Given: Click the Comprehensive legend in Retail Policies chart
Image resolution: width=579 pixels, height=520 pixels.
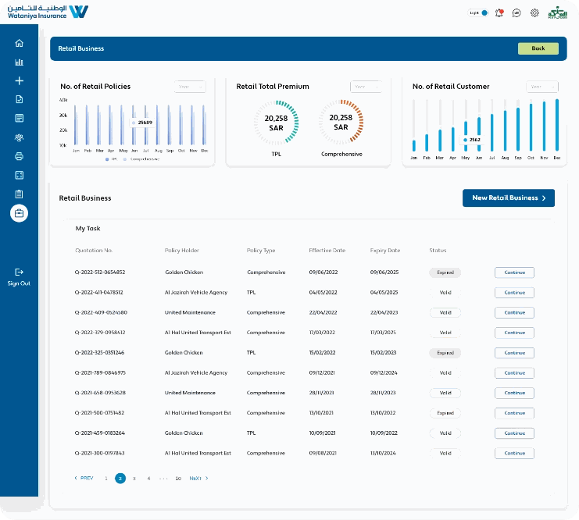Looking at the screenshot, I should click(141, 159).
